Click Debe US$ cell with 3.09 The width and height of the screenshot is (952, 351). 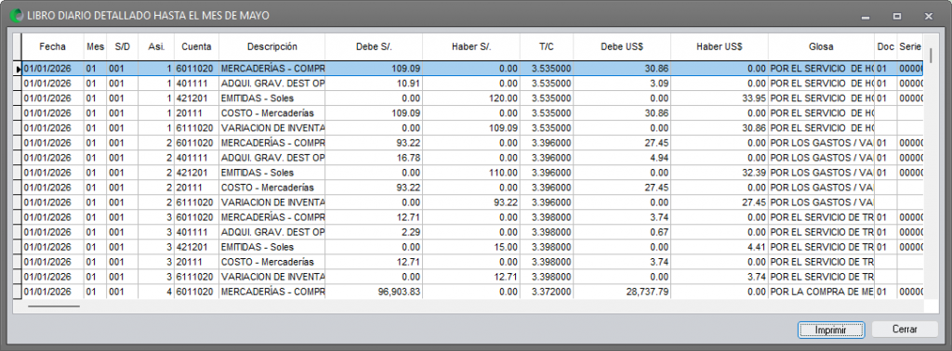tap(622, 84)
